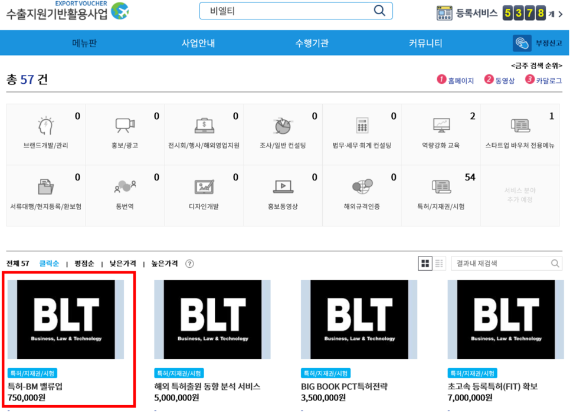The width and height of the screenshot is (570, 417).
Task: Focus the 결과내 재검색 input field
Action: coord(506,263)
